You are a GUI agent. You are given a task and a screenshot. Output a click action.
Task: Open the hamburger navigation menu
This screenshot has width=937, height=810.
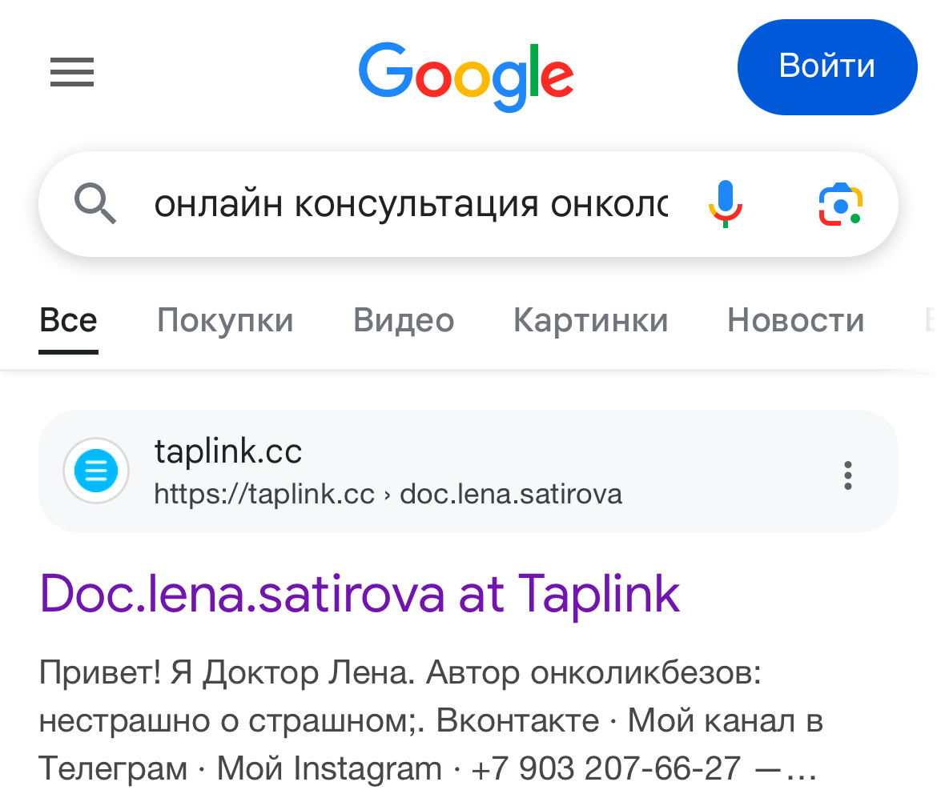click(x=71, y=72)
